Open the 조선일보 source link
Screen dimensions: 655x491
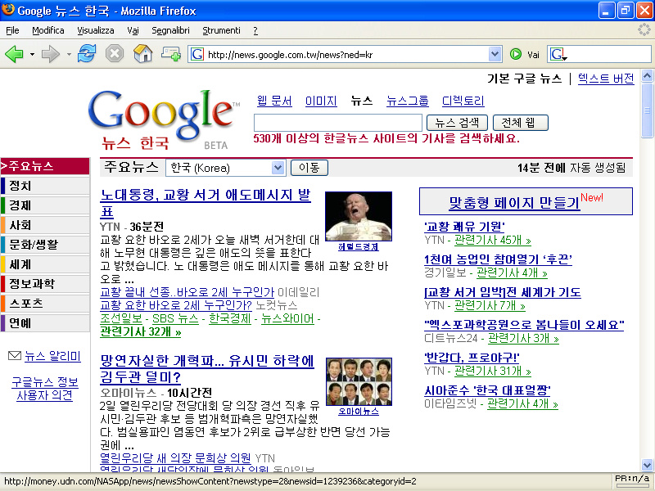point(121,318)
